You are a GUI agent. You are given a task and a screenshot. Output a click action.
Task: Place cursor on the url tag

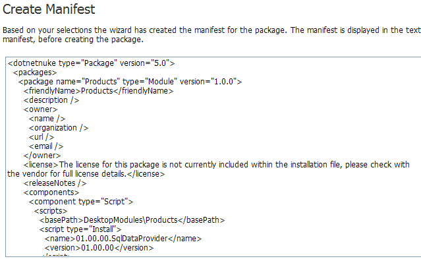pos(42,137)
